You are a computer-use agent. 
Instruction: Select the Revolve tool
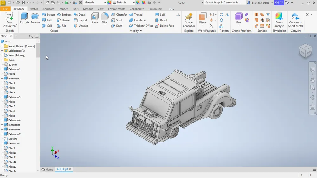[x=35, y=18]
